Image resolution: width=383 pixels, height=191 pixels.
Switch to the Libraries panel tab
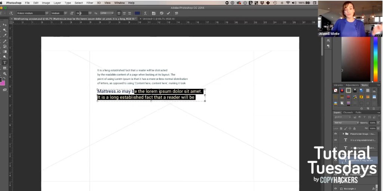(x=338, y=85)
